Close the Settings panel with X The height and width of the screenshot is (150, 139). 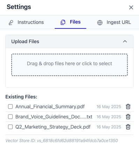(x=131, y=7)
